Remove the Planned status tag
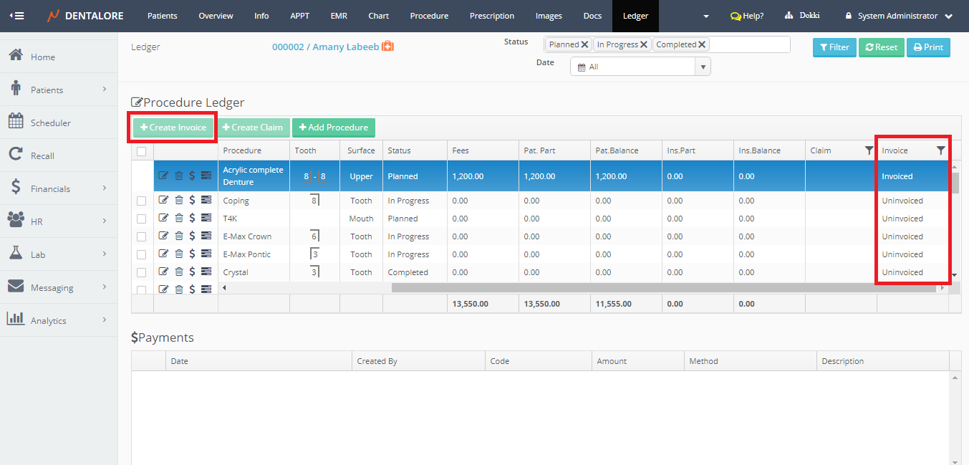Screen dimensions: 969x465 point(585,44)
